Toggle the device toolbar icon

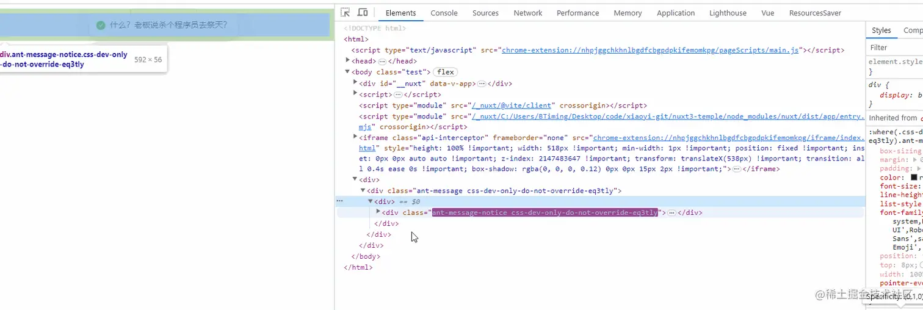363,13
